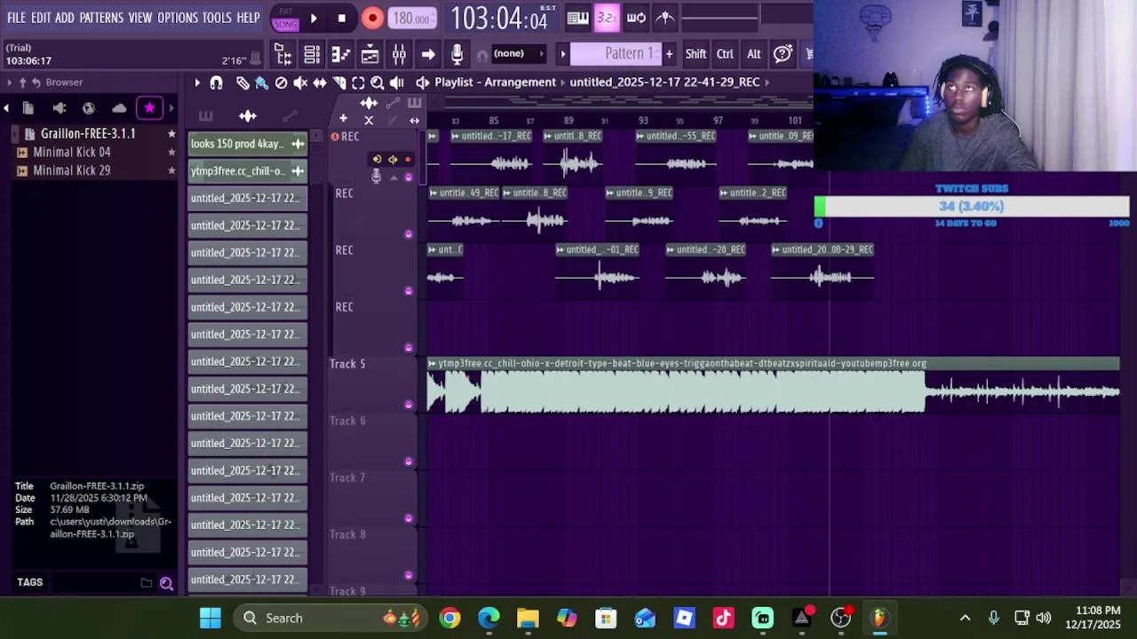This screenshot has width=1137, height=639.
Task: Select the Slice tool
Action: tap(339, 83)
